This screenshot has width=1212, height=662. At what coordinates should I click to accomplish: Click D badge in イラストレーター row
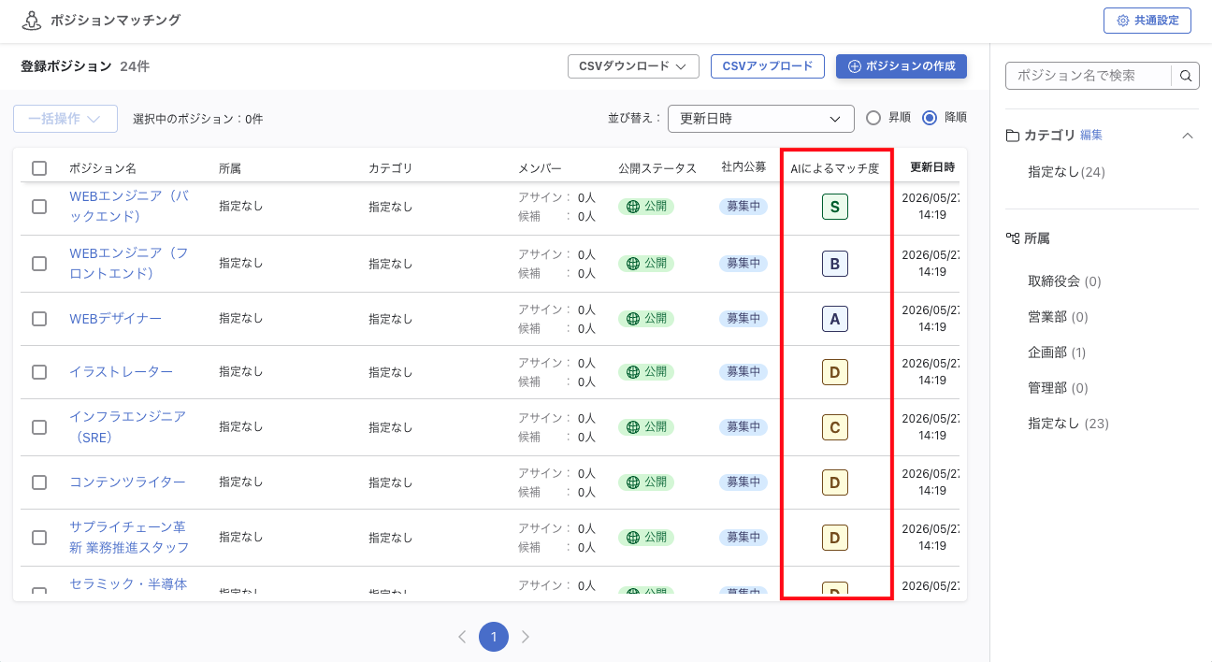tap(835, 372)
